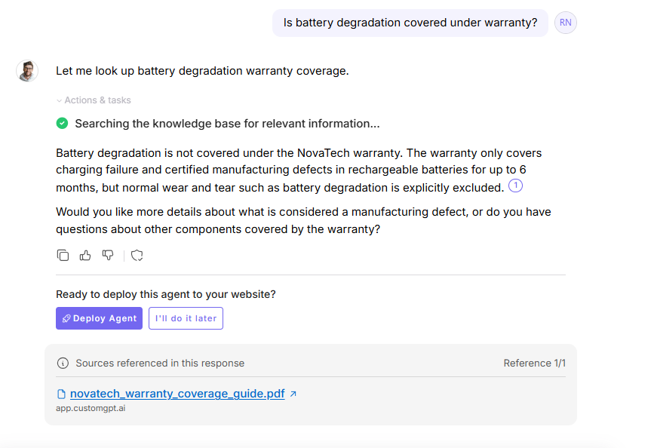This screenshot has height=448, width=654.
Task: Click 'Ready to deploy this agent' text
Action: point(166,294)
